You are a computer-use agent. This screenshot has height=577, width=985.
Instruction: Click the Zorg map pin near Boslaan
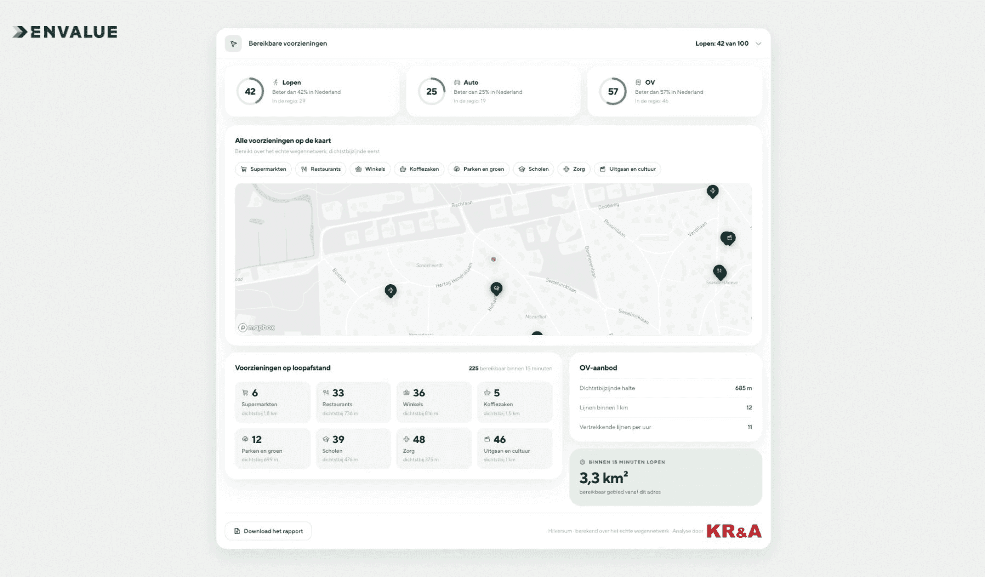[391, 291]
